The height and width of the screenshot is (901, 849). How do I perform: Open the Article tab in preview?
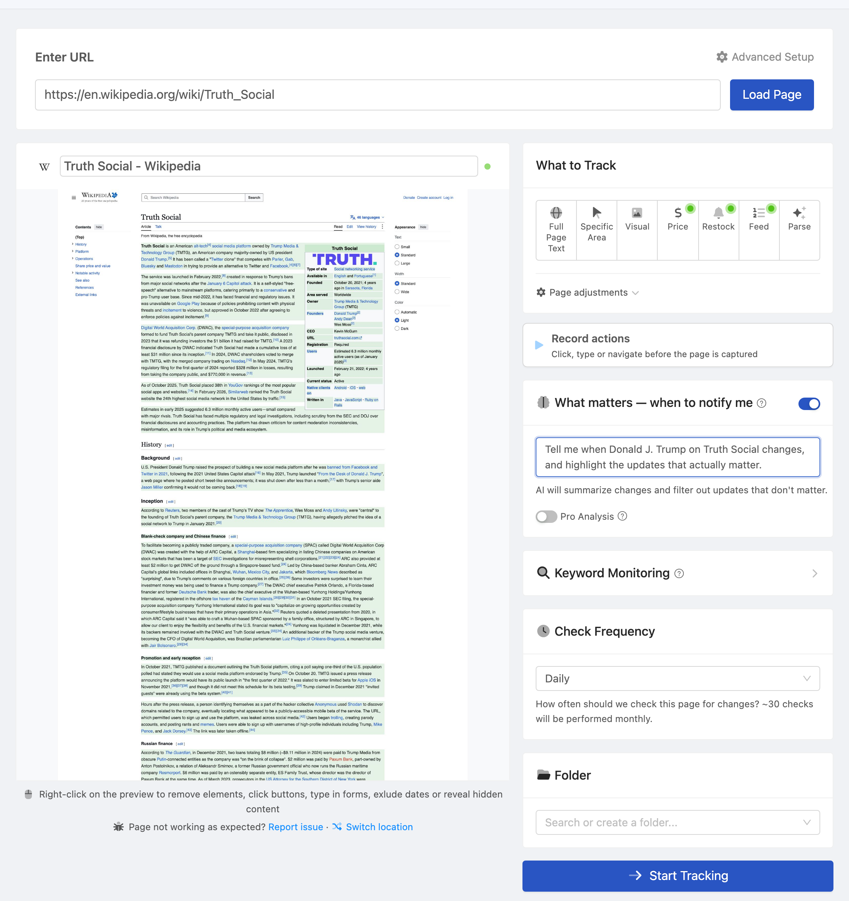[146, 226]
